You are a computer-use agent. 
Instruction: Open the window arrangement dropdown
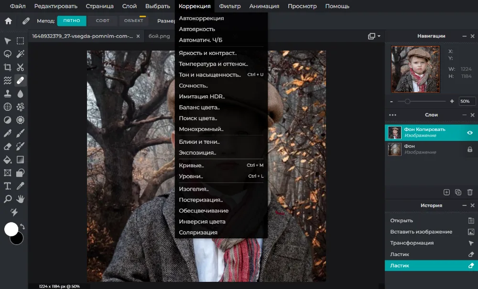coord(374,36)
